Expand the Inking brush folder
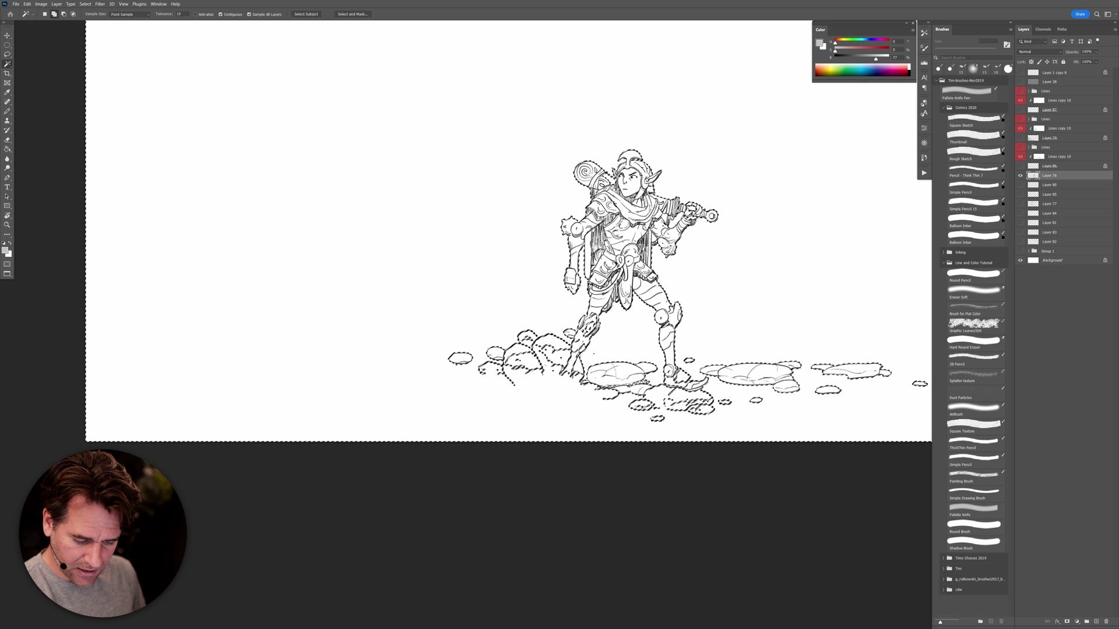The width and height of the screenshot is (1119, 629). [x=943, y=252]
